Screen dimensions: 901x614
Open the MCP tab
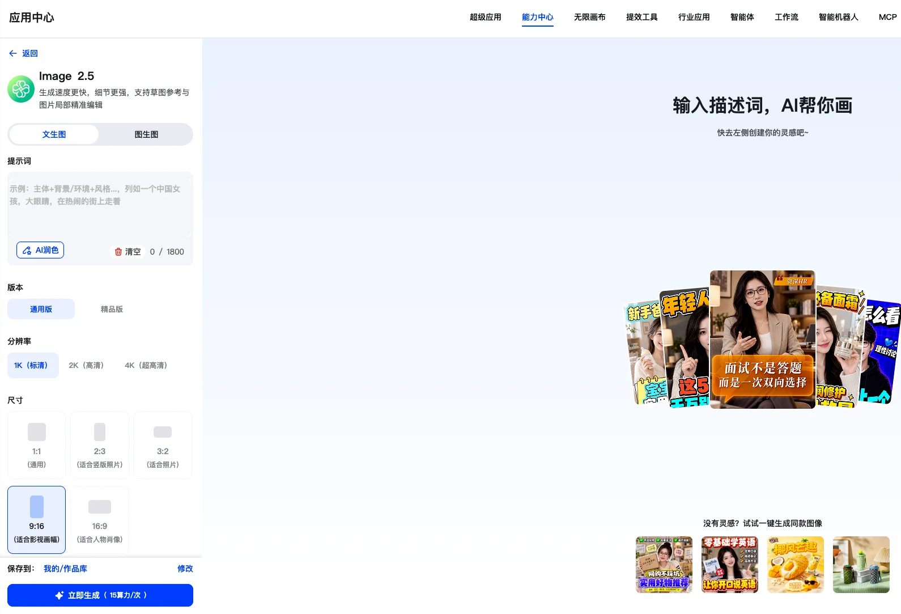(888, 17)
